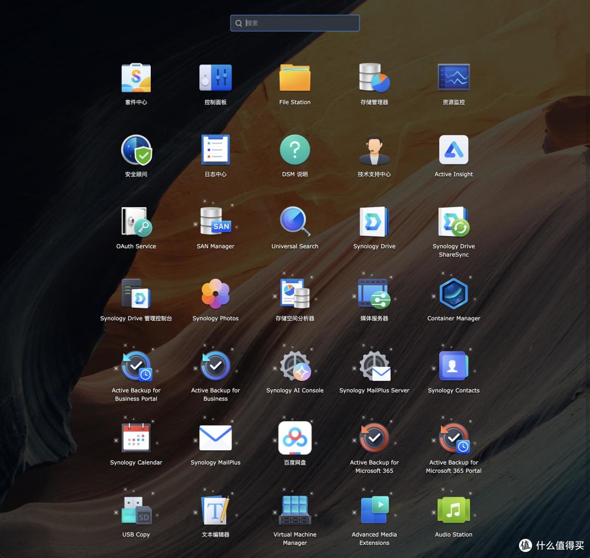Launch the 控制面板 control panel
Screen dimensions: 590x558
coord(215,78)
